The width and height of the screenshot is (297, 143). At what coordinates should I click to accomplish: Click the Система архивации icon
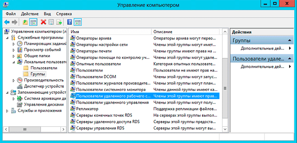click(19, 98)
